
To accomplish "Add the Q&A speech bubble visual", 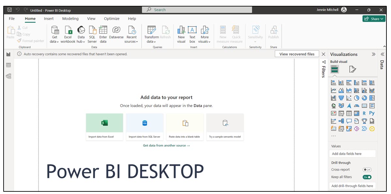I will pyautogui.click(x=349, y=121).
